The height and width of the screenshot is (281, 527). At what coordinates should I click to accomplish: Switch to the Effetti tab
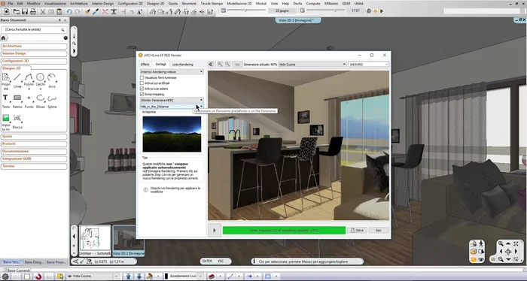point(145,65)
